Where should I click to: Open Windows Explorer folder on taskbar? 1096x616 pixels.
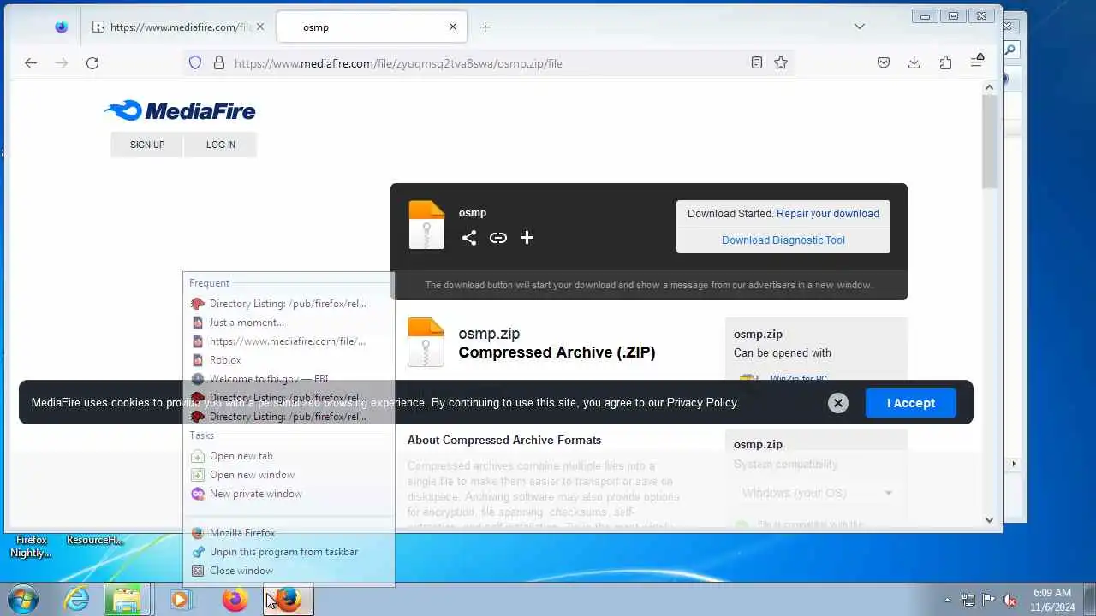point(126,600)
